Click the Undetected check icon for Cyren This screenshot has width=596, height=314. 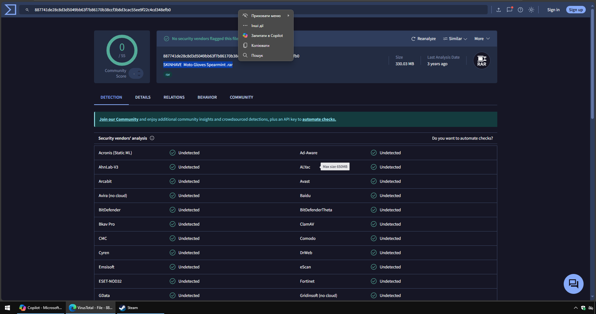click(173, 253)
